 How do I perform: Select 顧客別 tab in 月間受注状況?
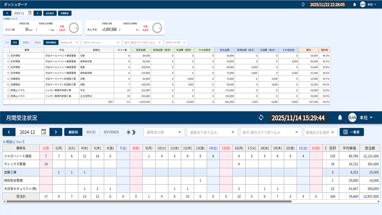(73, 132)
